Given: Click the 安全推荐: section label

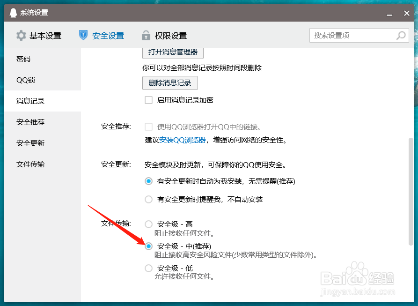Looking at the screenshot, I should point(116,126).
